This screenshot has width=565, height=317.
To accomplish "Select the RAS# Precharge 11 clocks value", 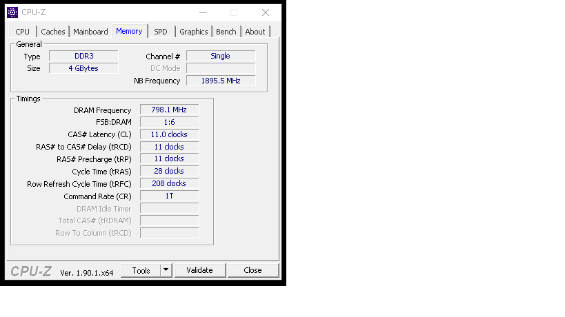I will tap(169, 159).
